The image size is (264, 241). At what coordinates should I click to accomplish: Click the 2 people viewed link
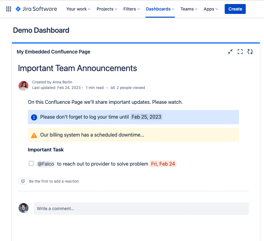pyautogui.click(x=130, y=87)
